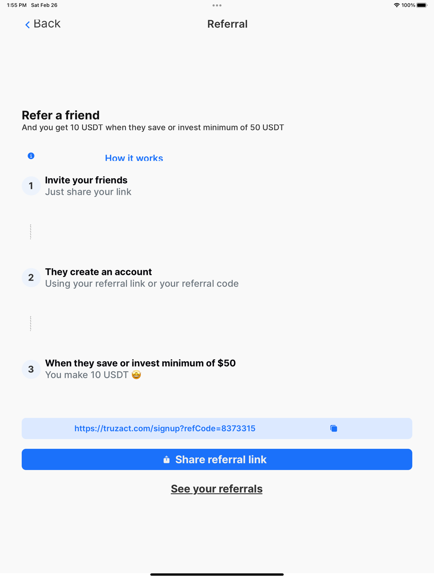Tap the step 2 number circle
Image resolution: width=434 pixels, height=579 pixels.
(x=31, y=277)
